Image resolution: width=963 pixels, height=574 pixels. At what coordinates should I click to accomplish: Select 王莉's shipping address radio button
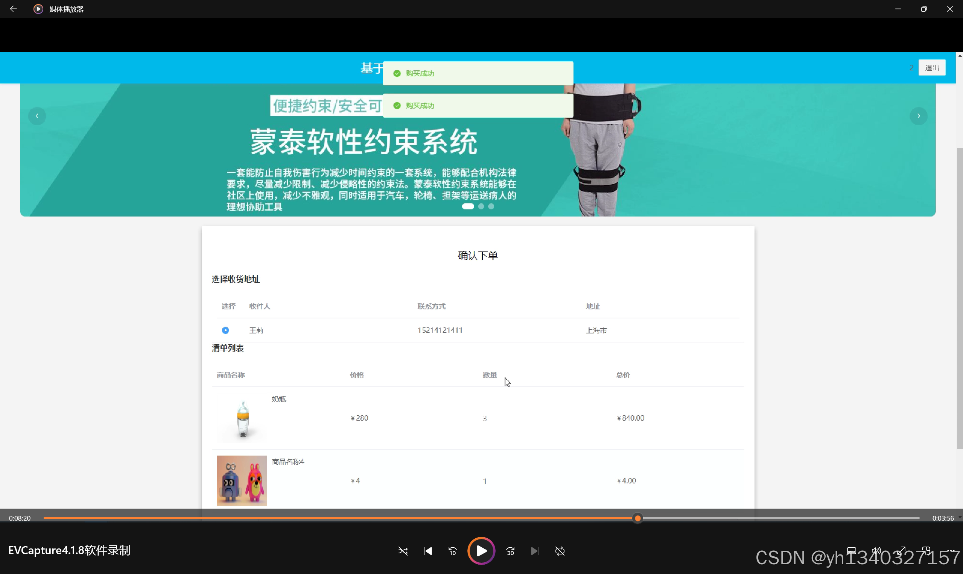click(226, 330)
